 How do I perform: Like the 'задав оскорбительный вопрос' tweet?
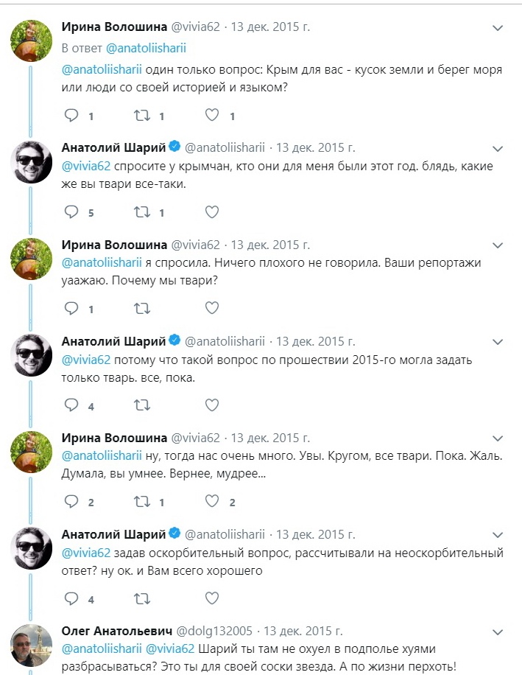[x=211, y=598]
